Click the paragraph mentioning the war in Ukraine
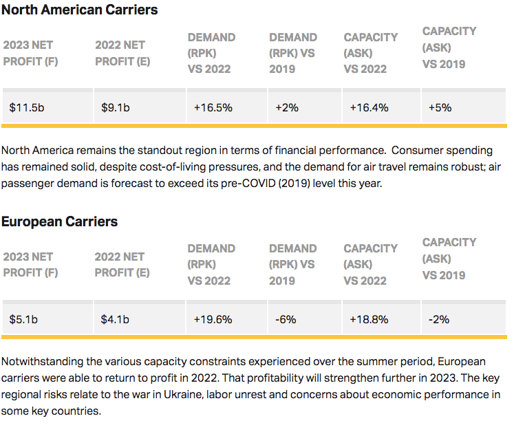The width and height of the screenshot is (514, 434). click(x=253, y=384)
